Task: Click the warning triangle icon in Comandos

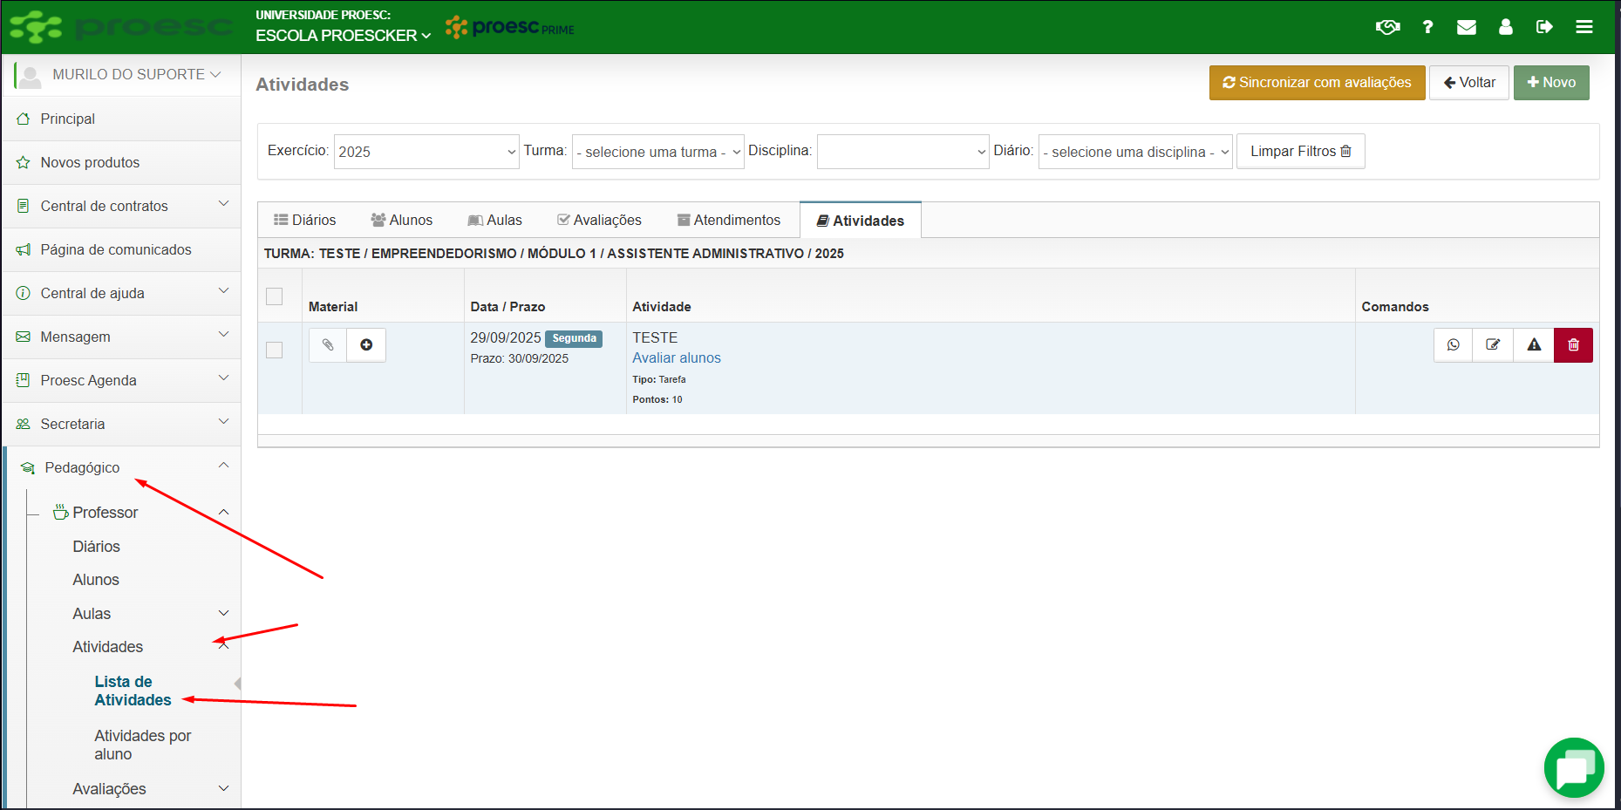Action: (1534, 345)
